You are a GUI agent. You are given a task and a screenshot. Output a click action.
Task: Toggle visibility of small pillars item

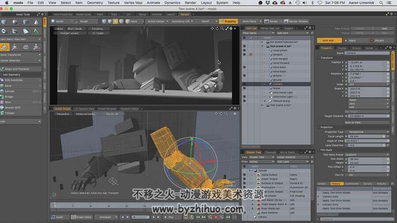click(x=244, y=50)
